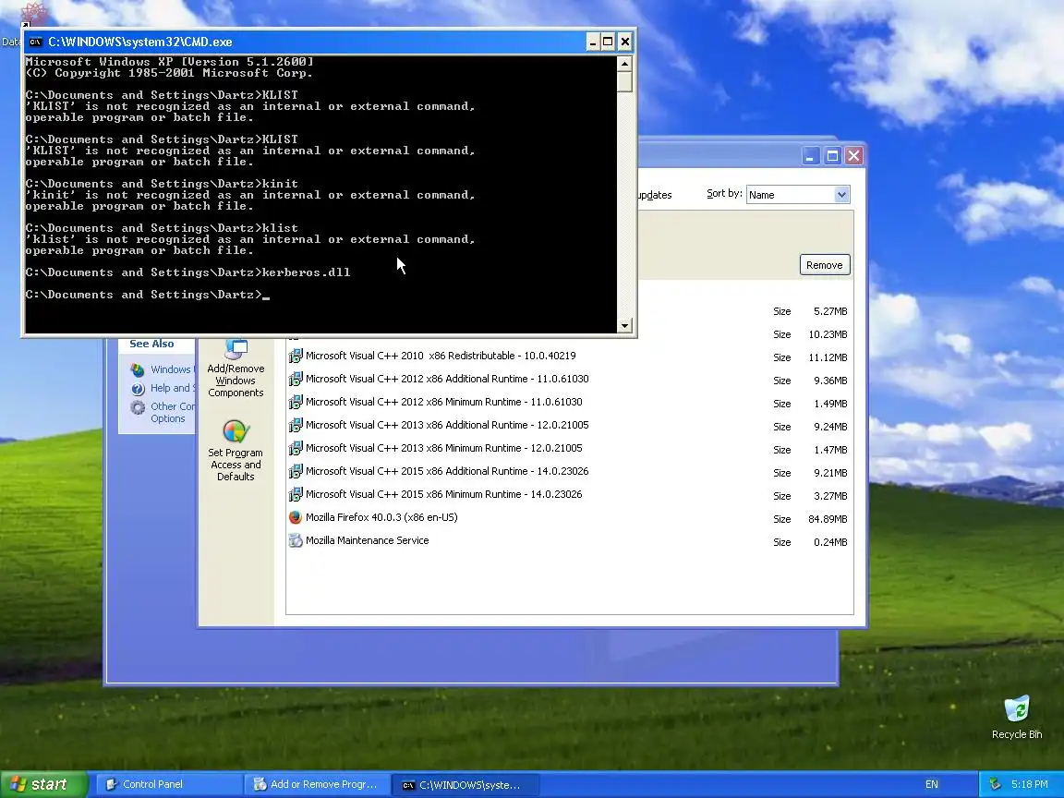This screenshot has width=1064, height=798.
Task: Minimize the Add or Remove Programs window
Action: coord(810,156)
